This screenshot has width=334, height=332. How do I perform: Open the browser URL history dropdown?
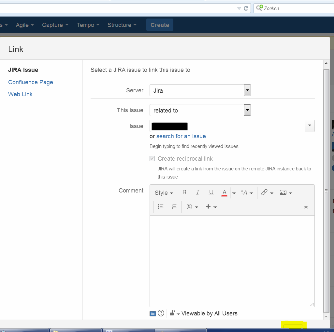239,8
